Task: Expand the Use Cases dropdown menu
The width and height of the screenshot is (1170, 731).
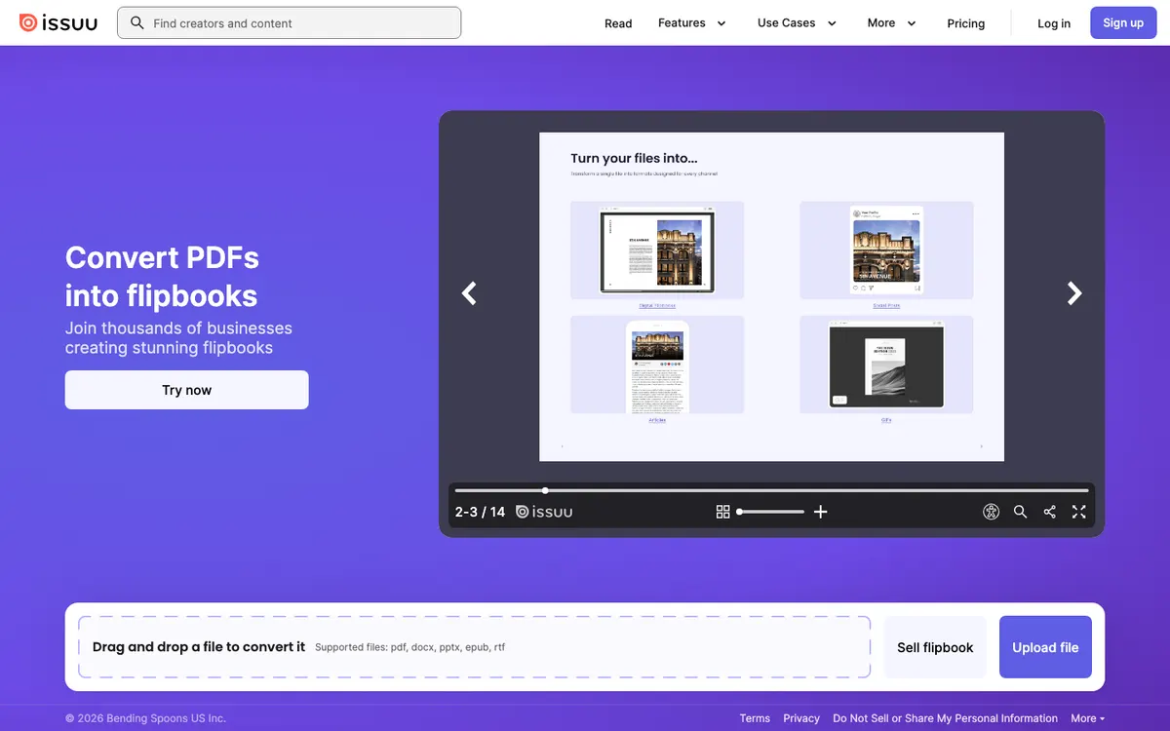Action: tap(798, 22)
